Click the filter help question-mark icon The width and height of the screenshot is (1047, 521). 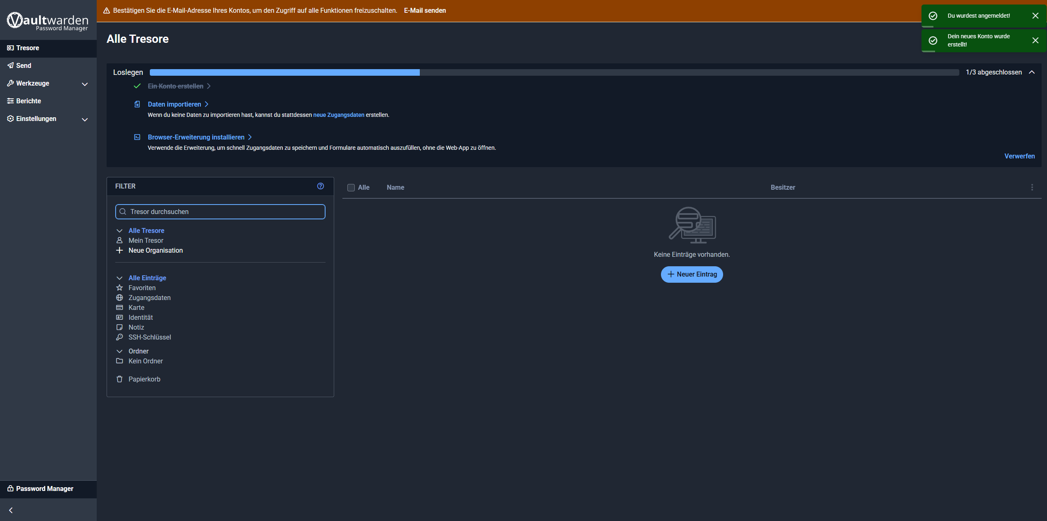click(321, 186)
